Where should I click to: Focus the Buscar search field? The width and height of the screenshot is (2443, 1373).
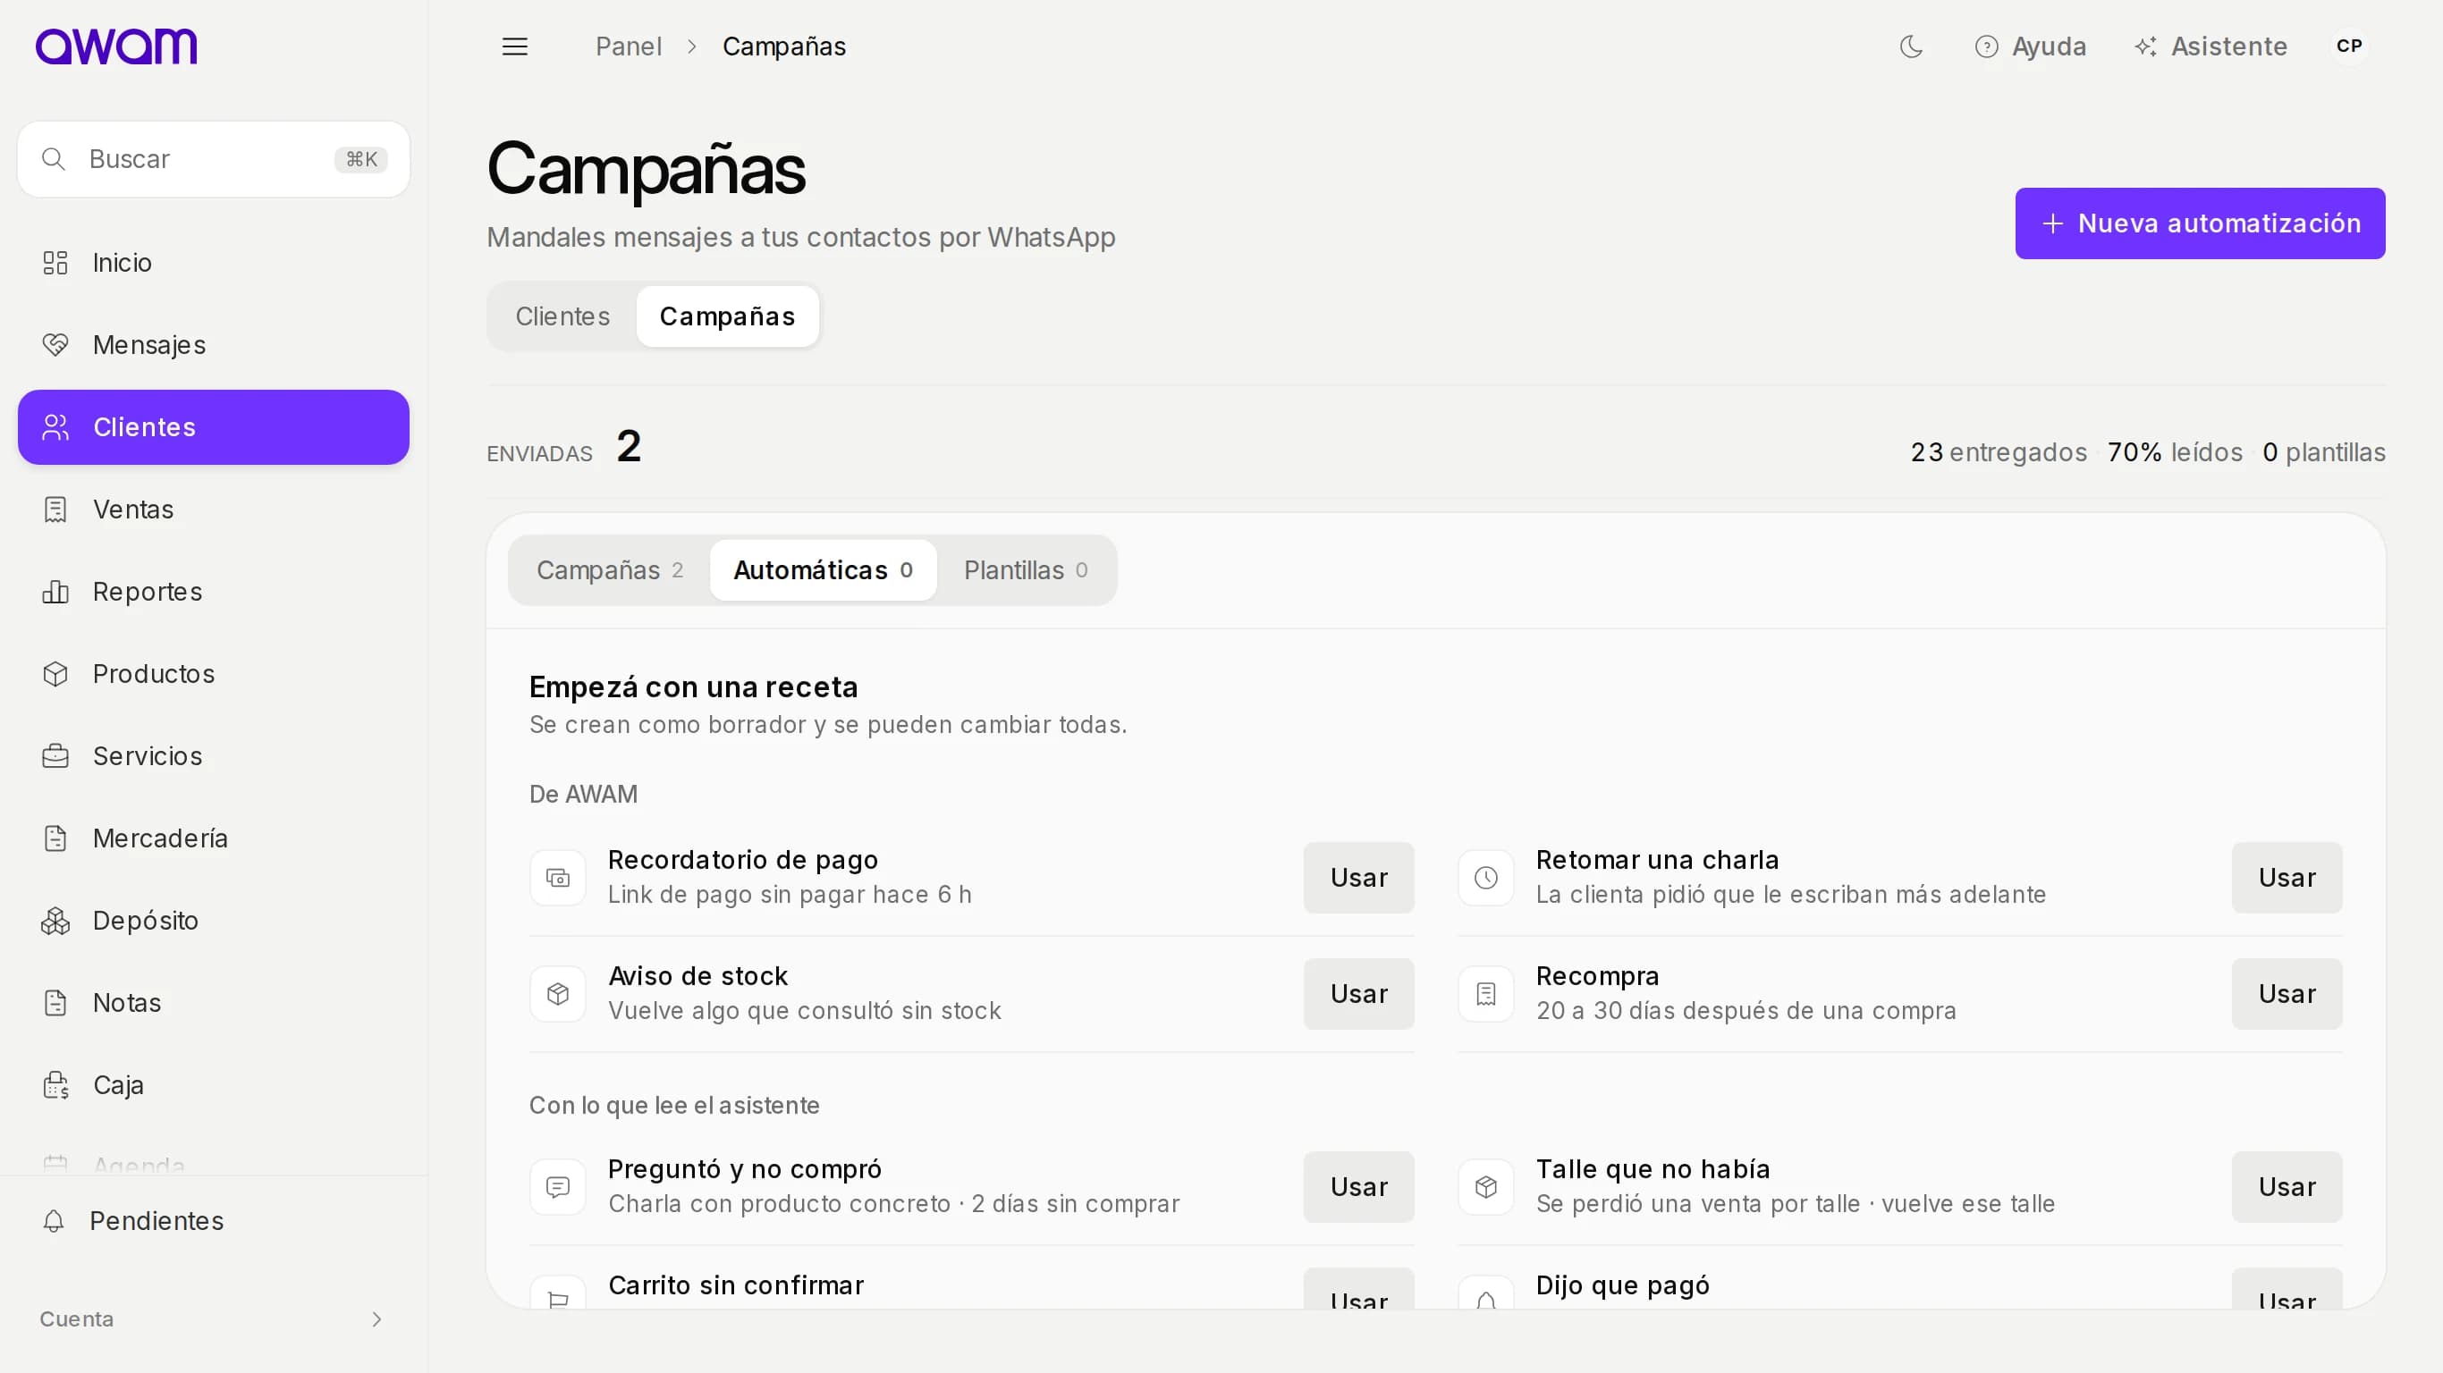[x=214, y=159]
